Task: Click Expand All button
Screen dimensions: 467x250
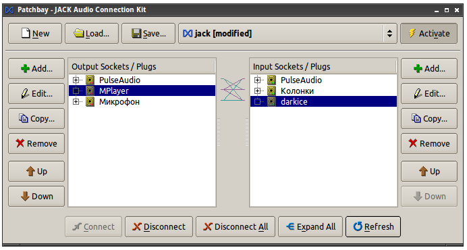Action: (310, 227)
